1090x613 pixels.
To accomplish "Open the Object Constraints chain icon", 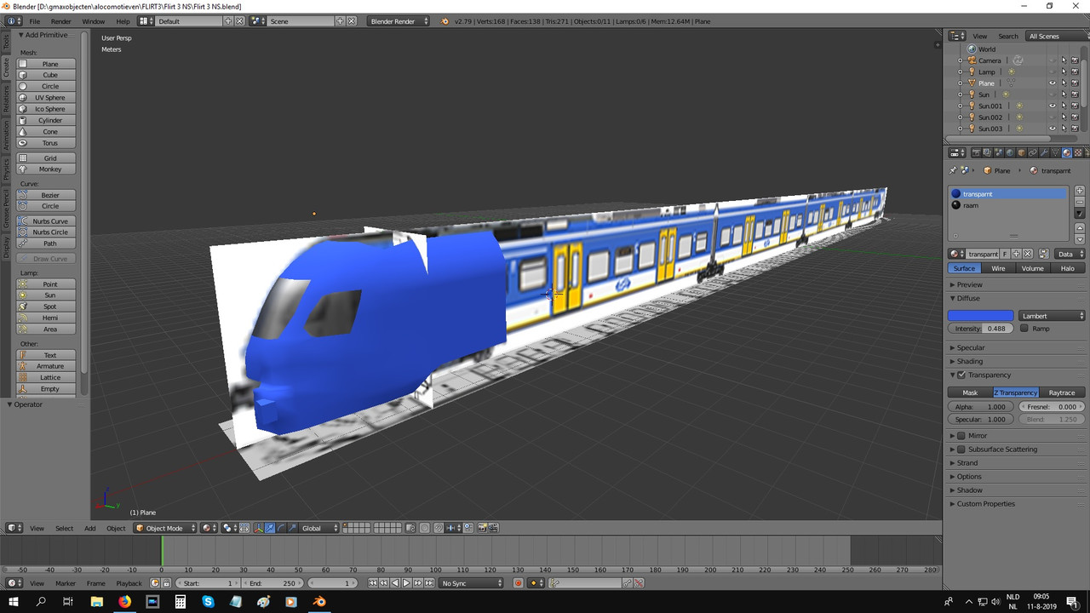I will click(x=1032, y=153).
